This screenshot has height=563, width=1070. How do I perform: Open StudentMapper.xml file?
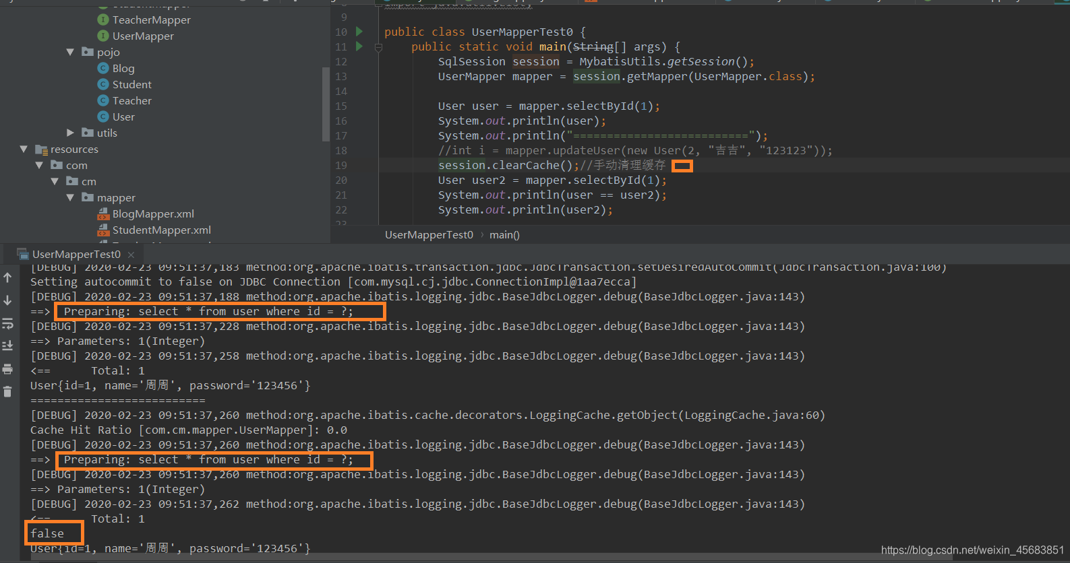(162, 230)
